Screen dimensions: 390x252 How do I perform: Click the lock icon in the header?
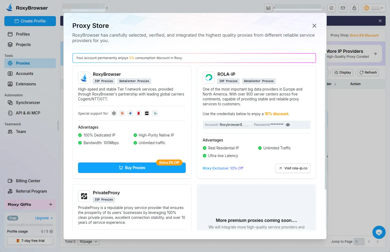pyautogui.click(x=354, y=8)
